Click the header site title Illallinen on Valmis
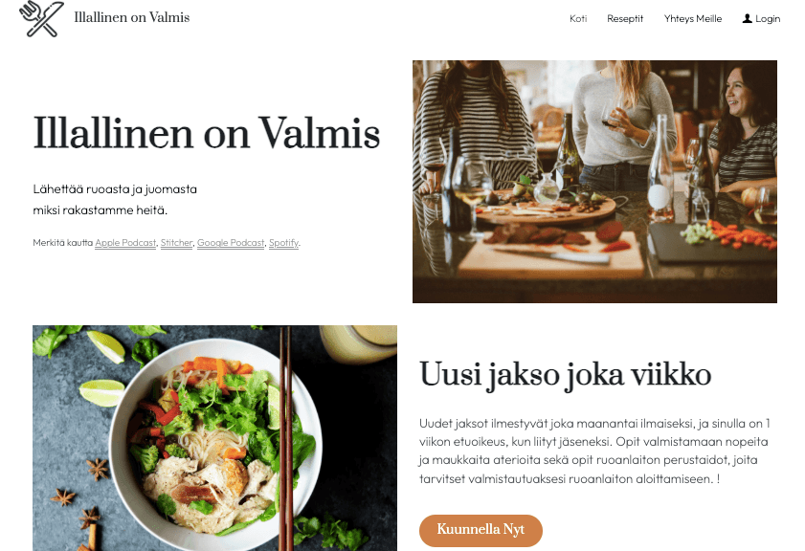The image size is (805, 551). click(132, 17)
